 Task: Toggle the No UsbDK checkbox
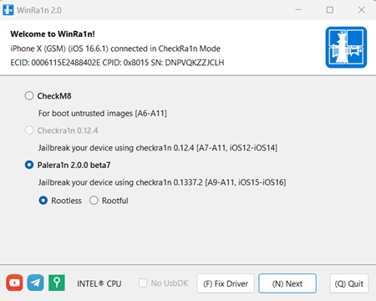point(164,283)
